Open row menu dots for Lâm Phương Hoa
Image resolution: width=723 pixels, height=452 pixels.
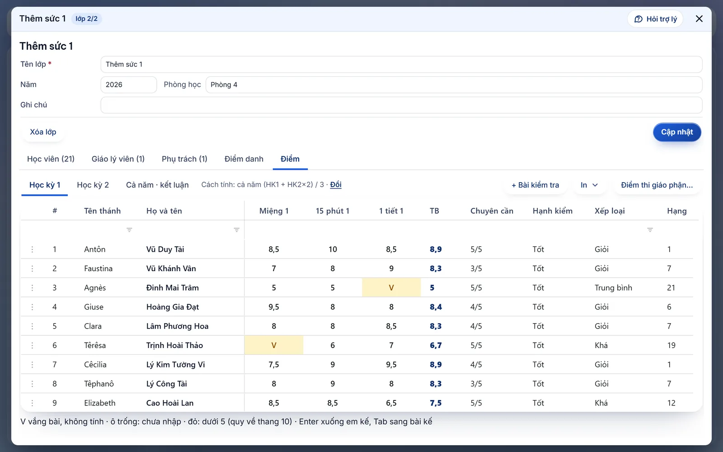[x=32, y=326]
